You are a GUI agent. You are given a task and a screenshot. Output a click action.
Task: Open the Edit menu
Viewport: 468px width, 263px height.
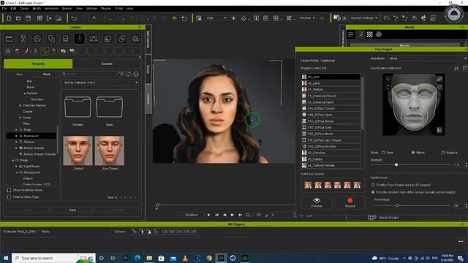[x=13, y=9]
